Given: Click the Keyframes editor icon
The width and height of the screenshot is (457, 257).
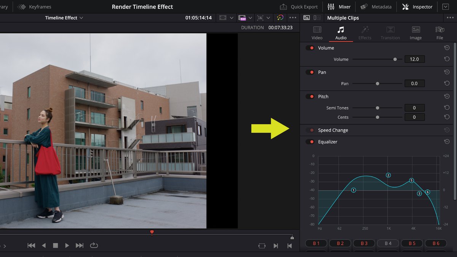Looking at the screenshot, I should tap(21, 6).
